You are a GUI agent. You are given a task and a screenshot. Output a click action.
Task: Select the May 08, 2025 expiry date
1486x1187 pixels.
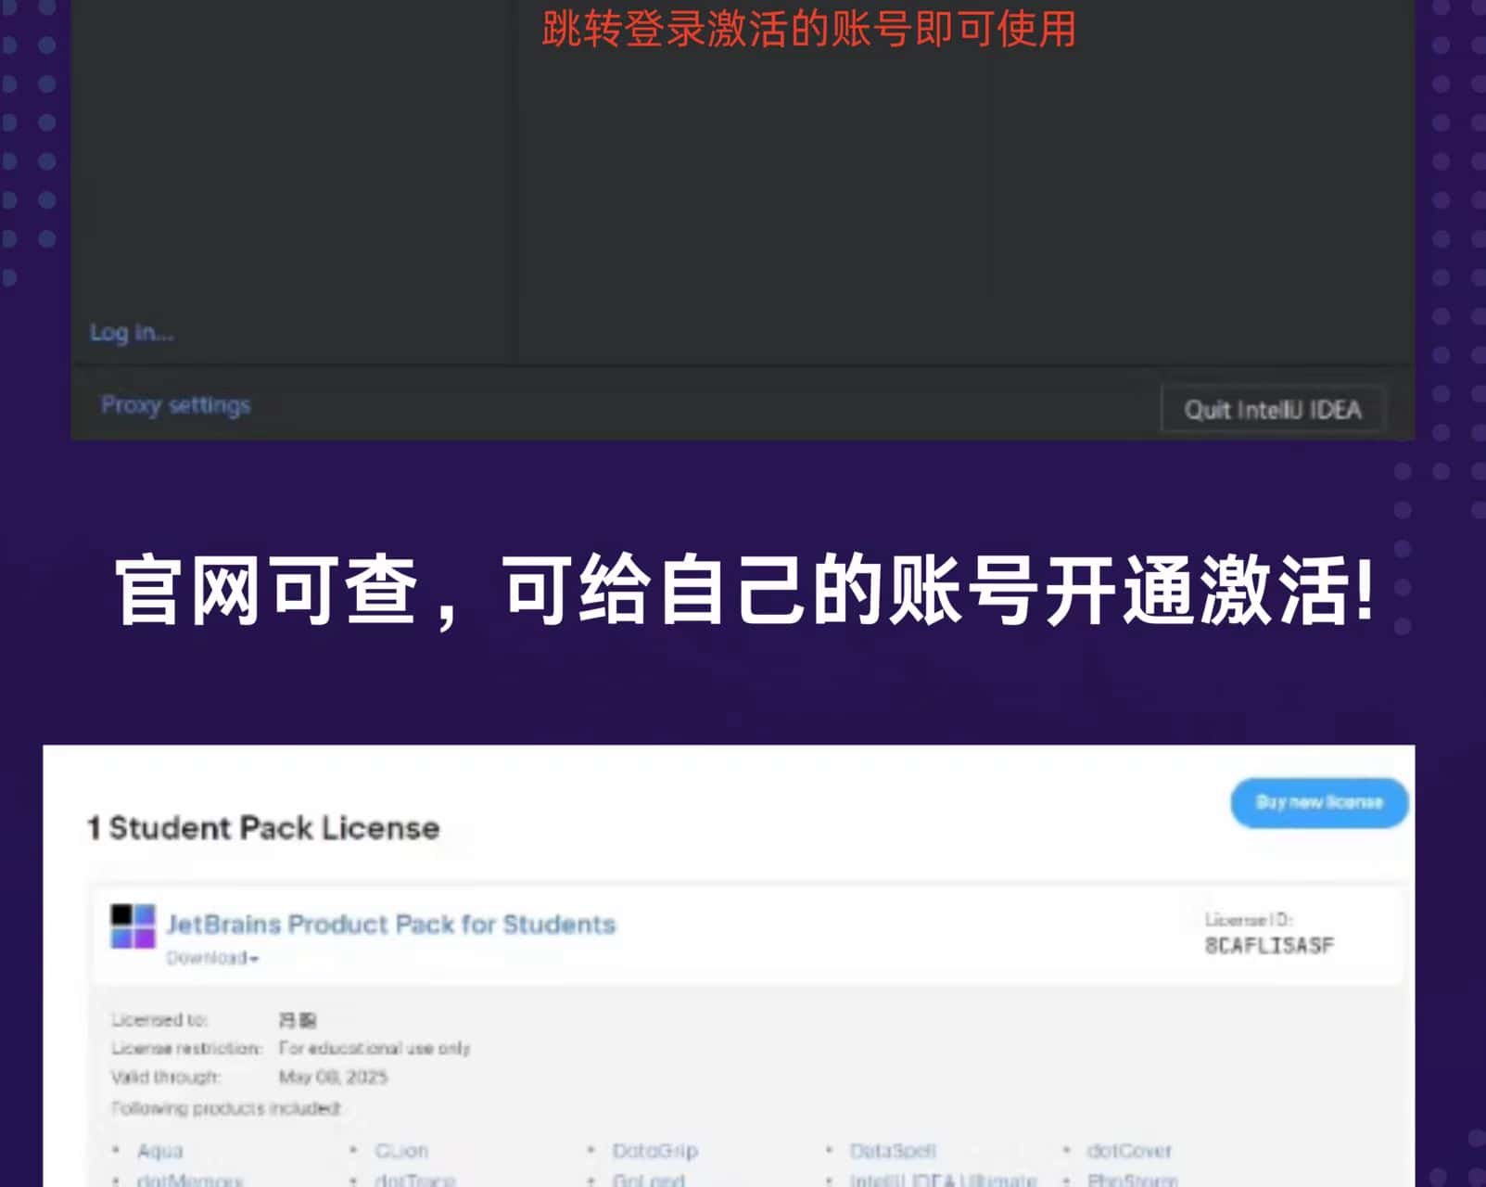(x=333, y=1077)
